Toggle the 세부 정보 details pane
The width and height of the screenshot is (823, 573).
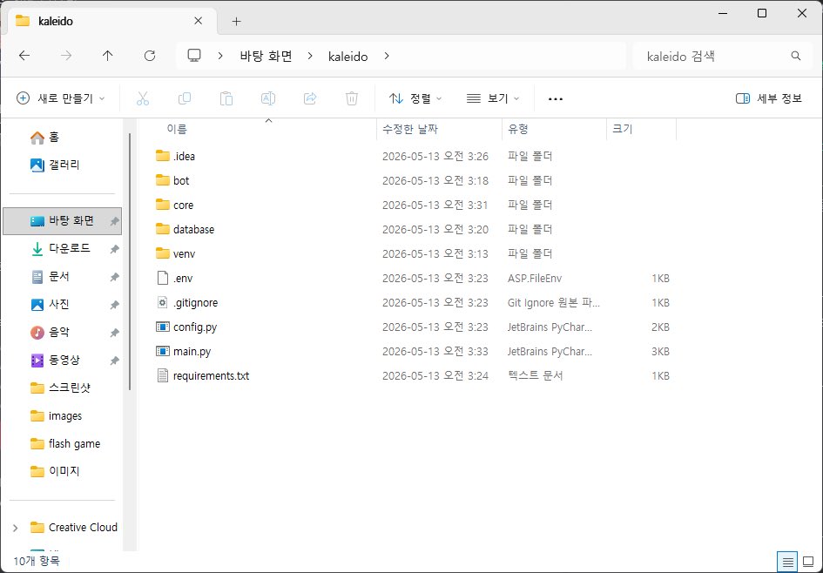pyautogui.click(x=769, y=98)
